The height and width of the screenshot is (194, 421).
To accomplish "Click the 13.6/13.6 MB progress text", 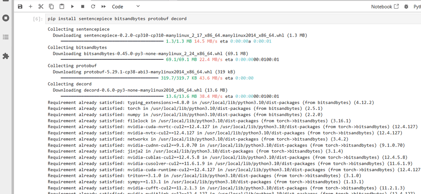I will (x=181, y=96).
